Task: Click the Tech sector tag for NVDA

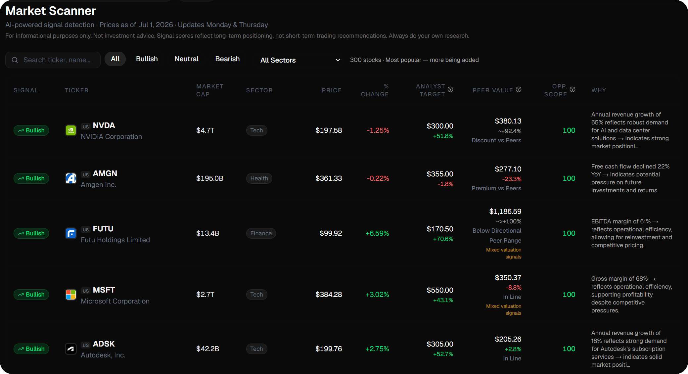Action: coord(256,130)
